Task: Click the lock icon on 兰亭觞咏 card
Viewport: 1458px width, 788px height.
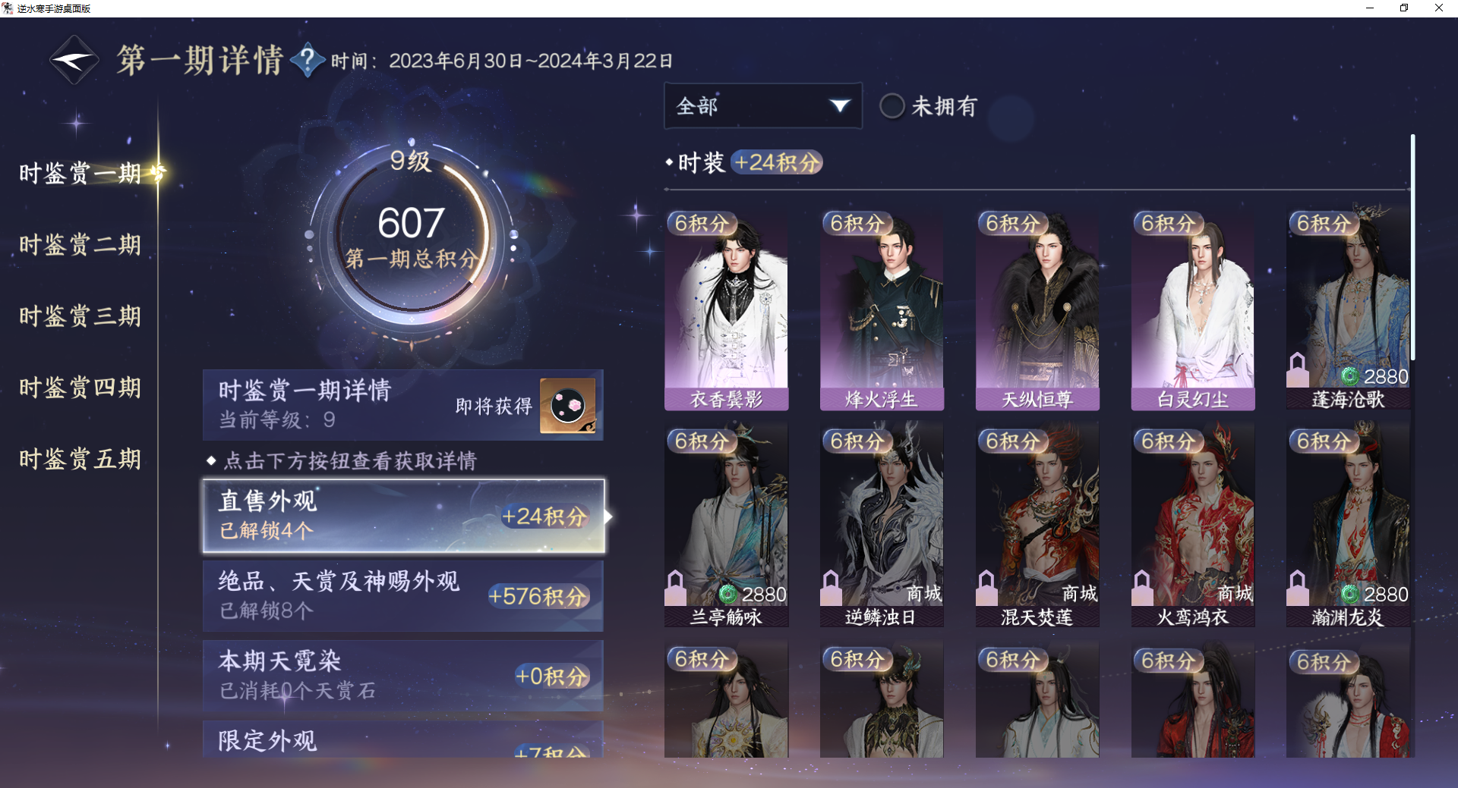Action: (675, 588)
